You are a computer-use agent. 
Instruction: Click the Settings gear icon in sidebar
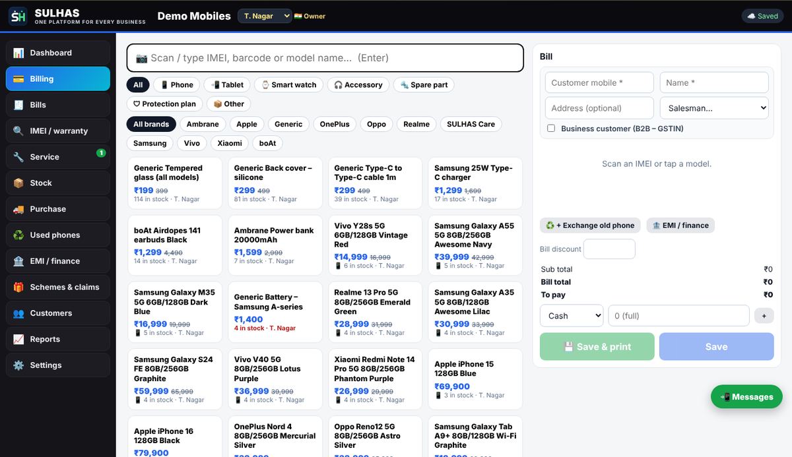[18, 365]
